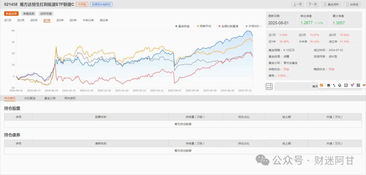The width and height of the screenshot is (366, 175).
Task: Click the daily change -1.17%
Action: coord(319,23)
